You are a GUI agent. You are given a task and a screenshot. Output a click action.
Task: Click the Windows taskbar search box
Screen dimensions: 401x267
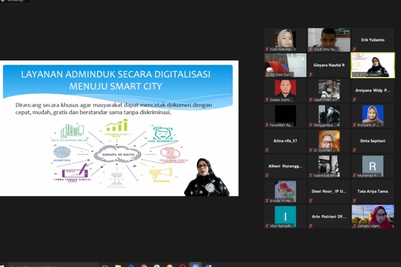53,265
